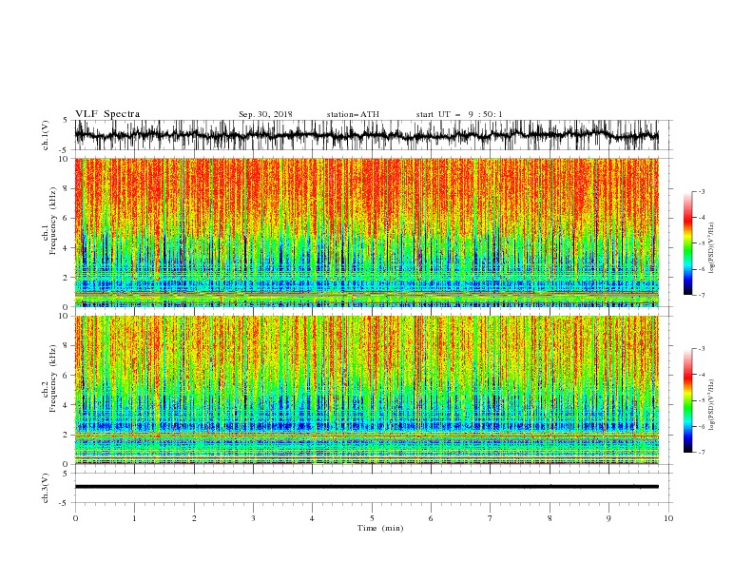Image resolution: width=753 pixels, height=582 pixels.
Task: Click time axis tick label "6"
Action: point(431,518)
